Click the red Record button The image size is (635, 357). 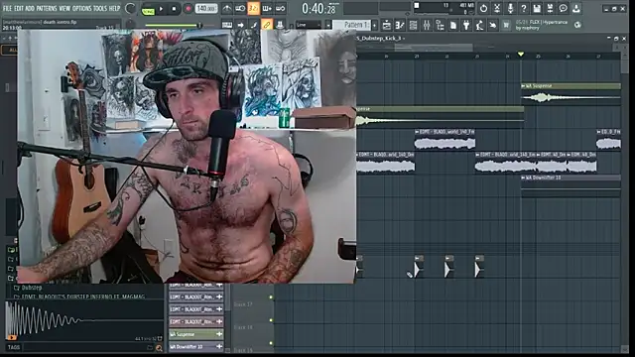[x=188, y=9]
